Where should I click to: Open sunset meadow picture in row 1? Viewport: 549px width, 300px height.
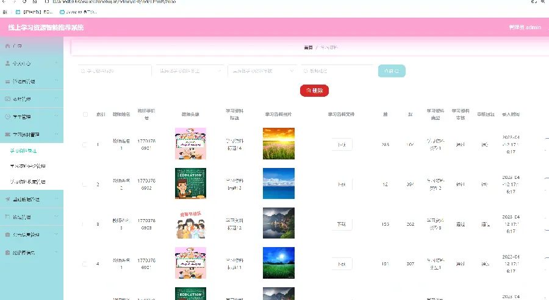pos(279,144)
